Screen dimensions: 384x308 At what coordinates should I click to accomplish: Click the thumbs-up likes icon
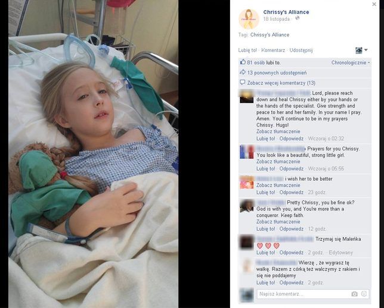coord(243,62)
